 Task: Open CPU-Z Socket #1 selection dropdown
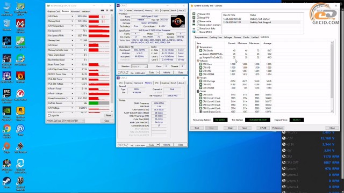(139, 66)
